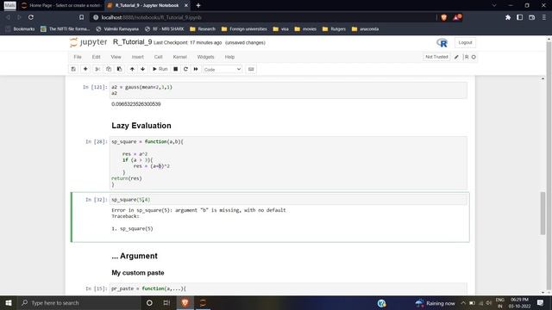Viewport: 552px width, 310px height.
Task: Open Foreign universities bookmarks folder
Action: tap(244, 29)
